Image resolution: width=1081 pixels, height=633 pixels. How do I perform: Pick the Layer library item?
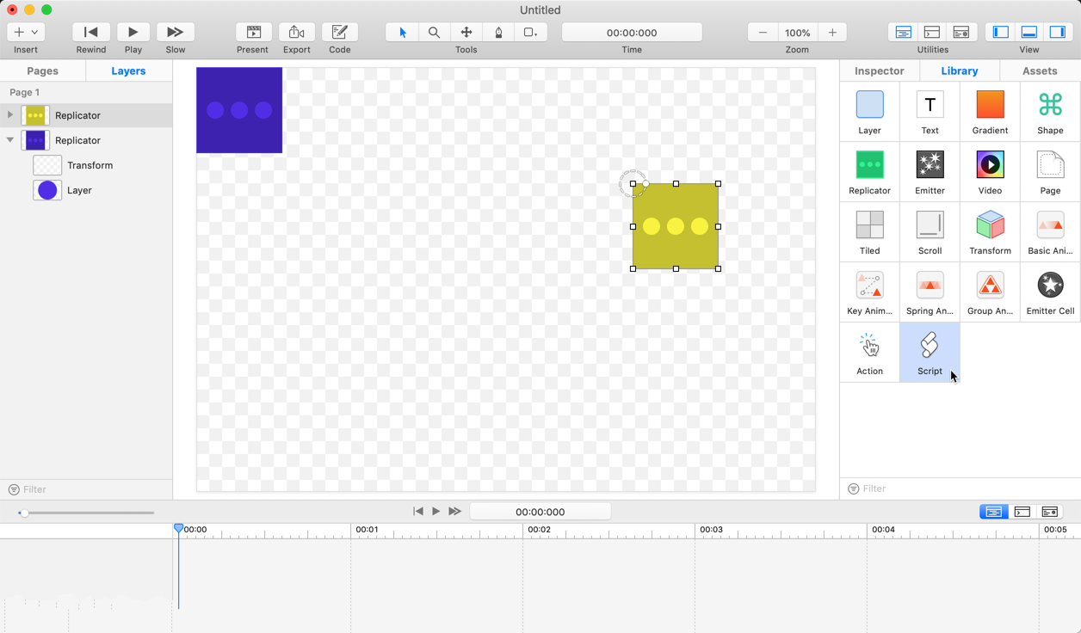tap(869, 112)
